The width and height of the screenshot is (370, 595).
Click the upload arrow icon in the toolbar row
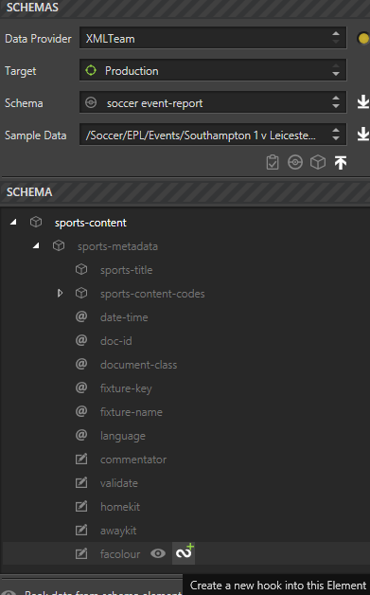341,162
